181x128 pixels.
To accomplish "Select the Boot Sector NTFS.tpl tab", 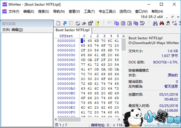I will tap(73, 30).
